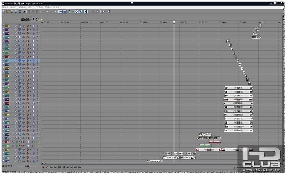Open the 說明(H) menu
Screen dimensions: 287x175
pos(57,7)
